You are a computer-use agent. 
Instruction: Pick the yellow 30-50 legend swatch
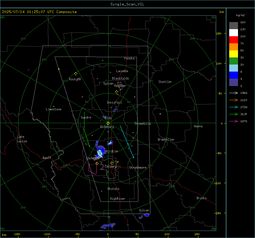[x=233, y=54]
